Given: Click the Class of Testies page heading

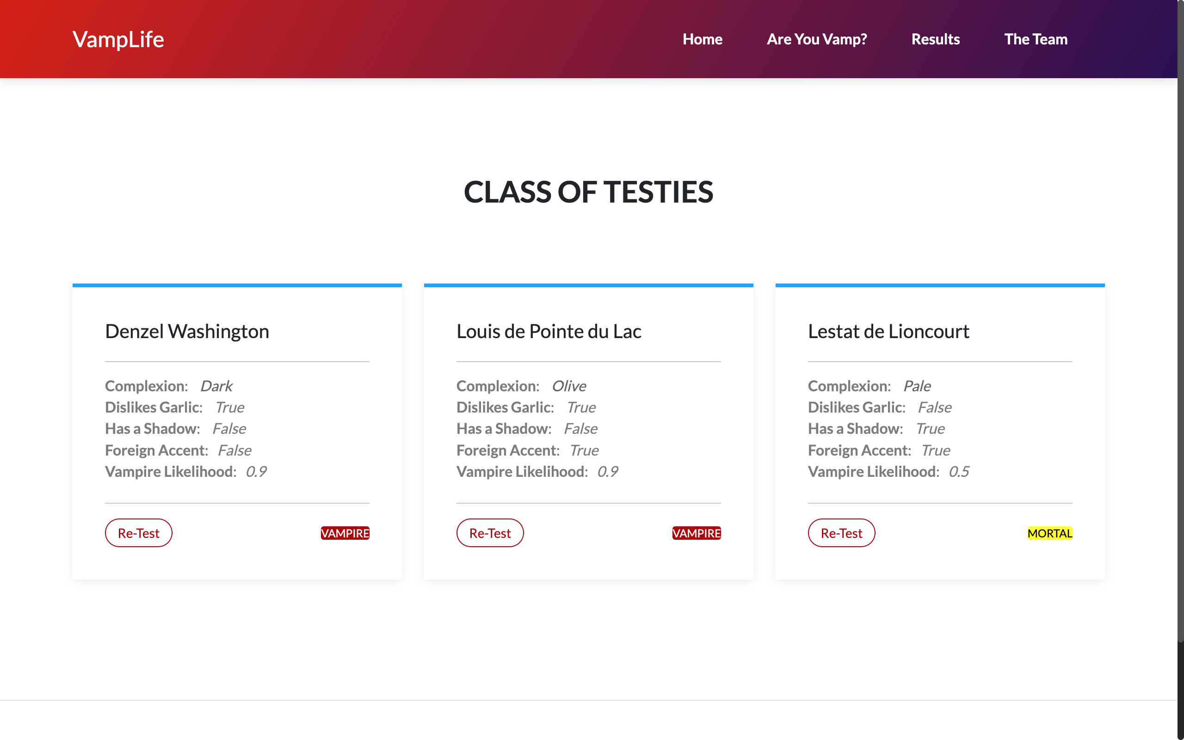Looking at the screenshot, I should coord(588,192).
